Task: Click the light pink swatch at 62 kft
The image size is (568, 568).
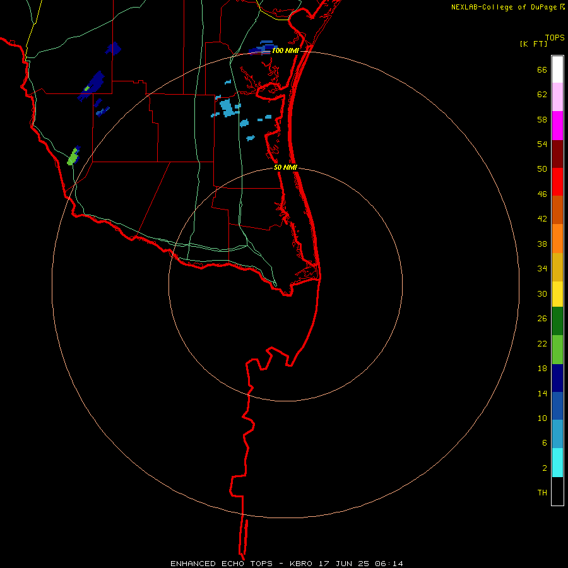Action: 557,97
